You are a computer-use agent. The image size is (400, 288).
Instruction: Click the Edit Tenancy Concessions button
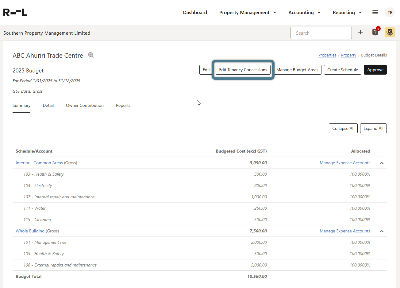[x=243, y=70]
